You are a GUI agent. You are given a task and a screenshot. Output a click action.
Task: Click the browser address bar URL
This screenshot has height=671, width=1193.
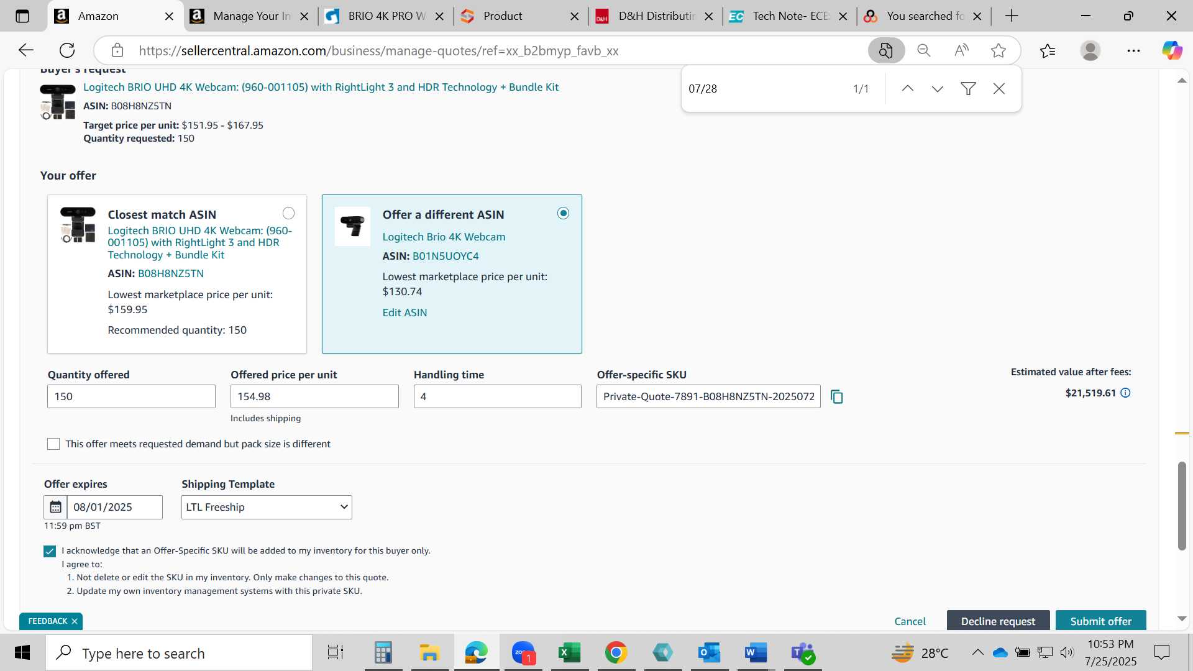(x=378, y=50)
